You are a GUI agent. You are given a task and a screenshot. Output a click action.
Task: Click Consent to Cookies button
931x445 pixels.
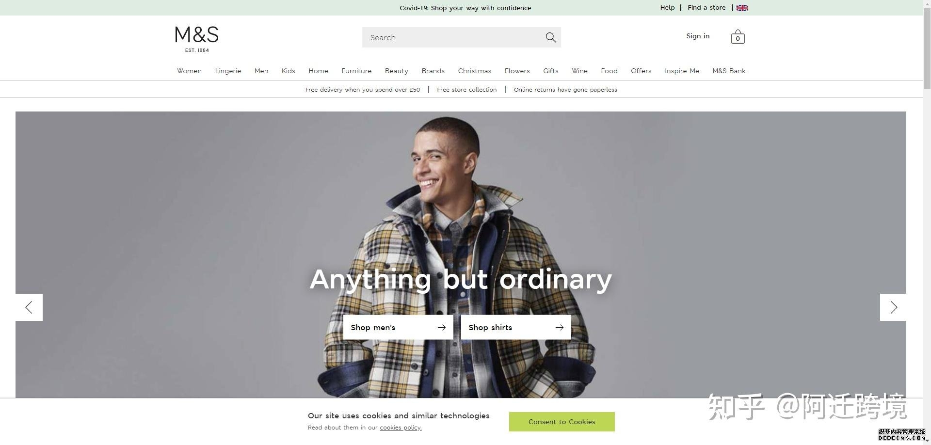coord(562,422)
